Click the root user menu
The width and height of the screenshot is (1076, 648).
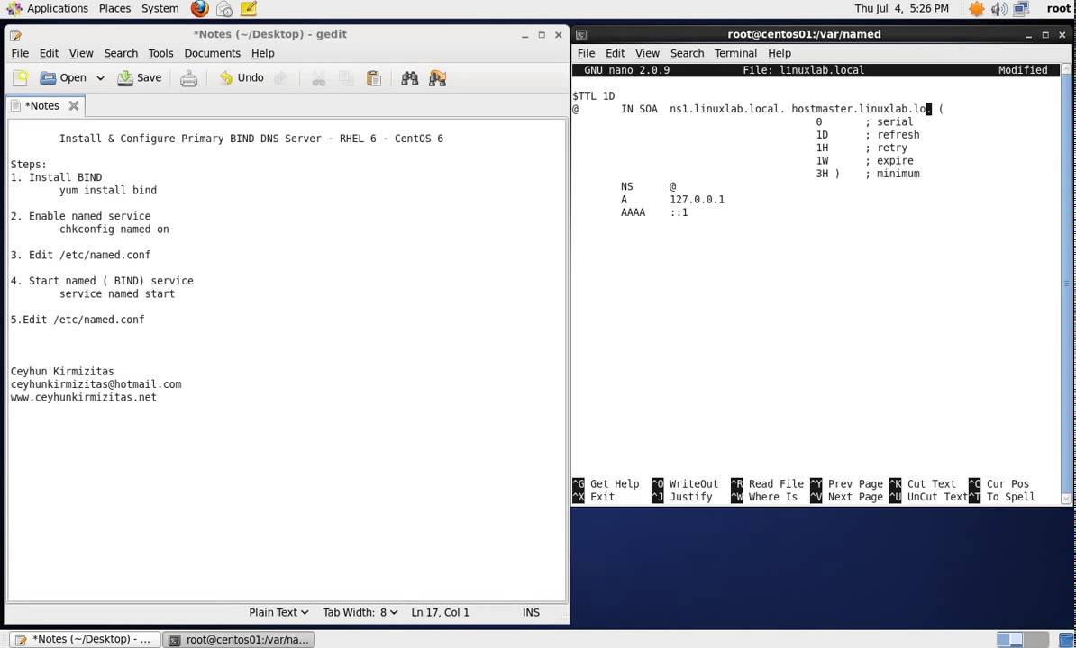1059,8
